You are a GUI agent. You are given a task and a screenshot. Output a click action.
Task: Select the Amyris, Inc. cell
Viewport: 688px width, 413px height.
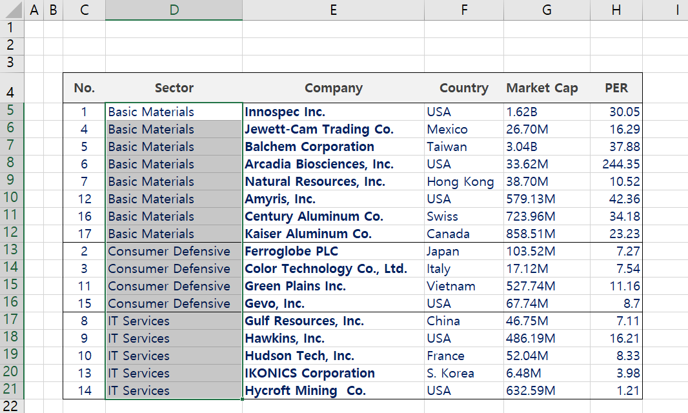click(x=334, y=199)
